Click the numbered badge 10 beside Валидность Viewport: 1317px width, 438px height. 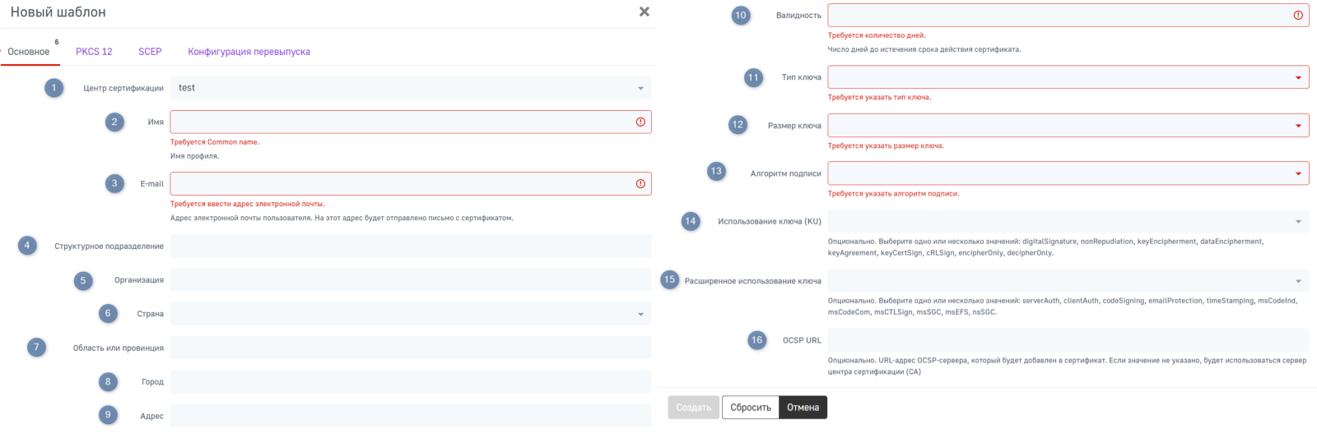741,15
